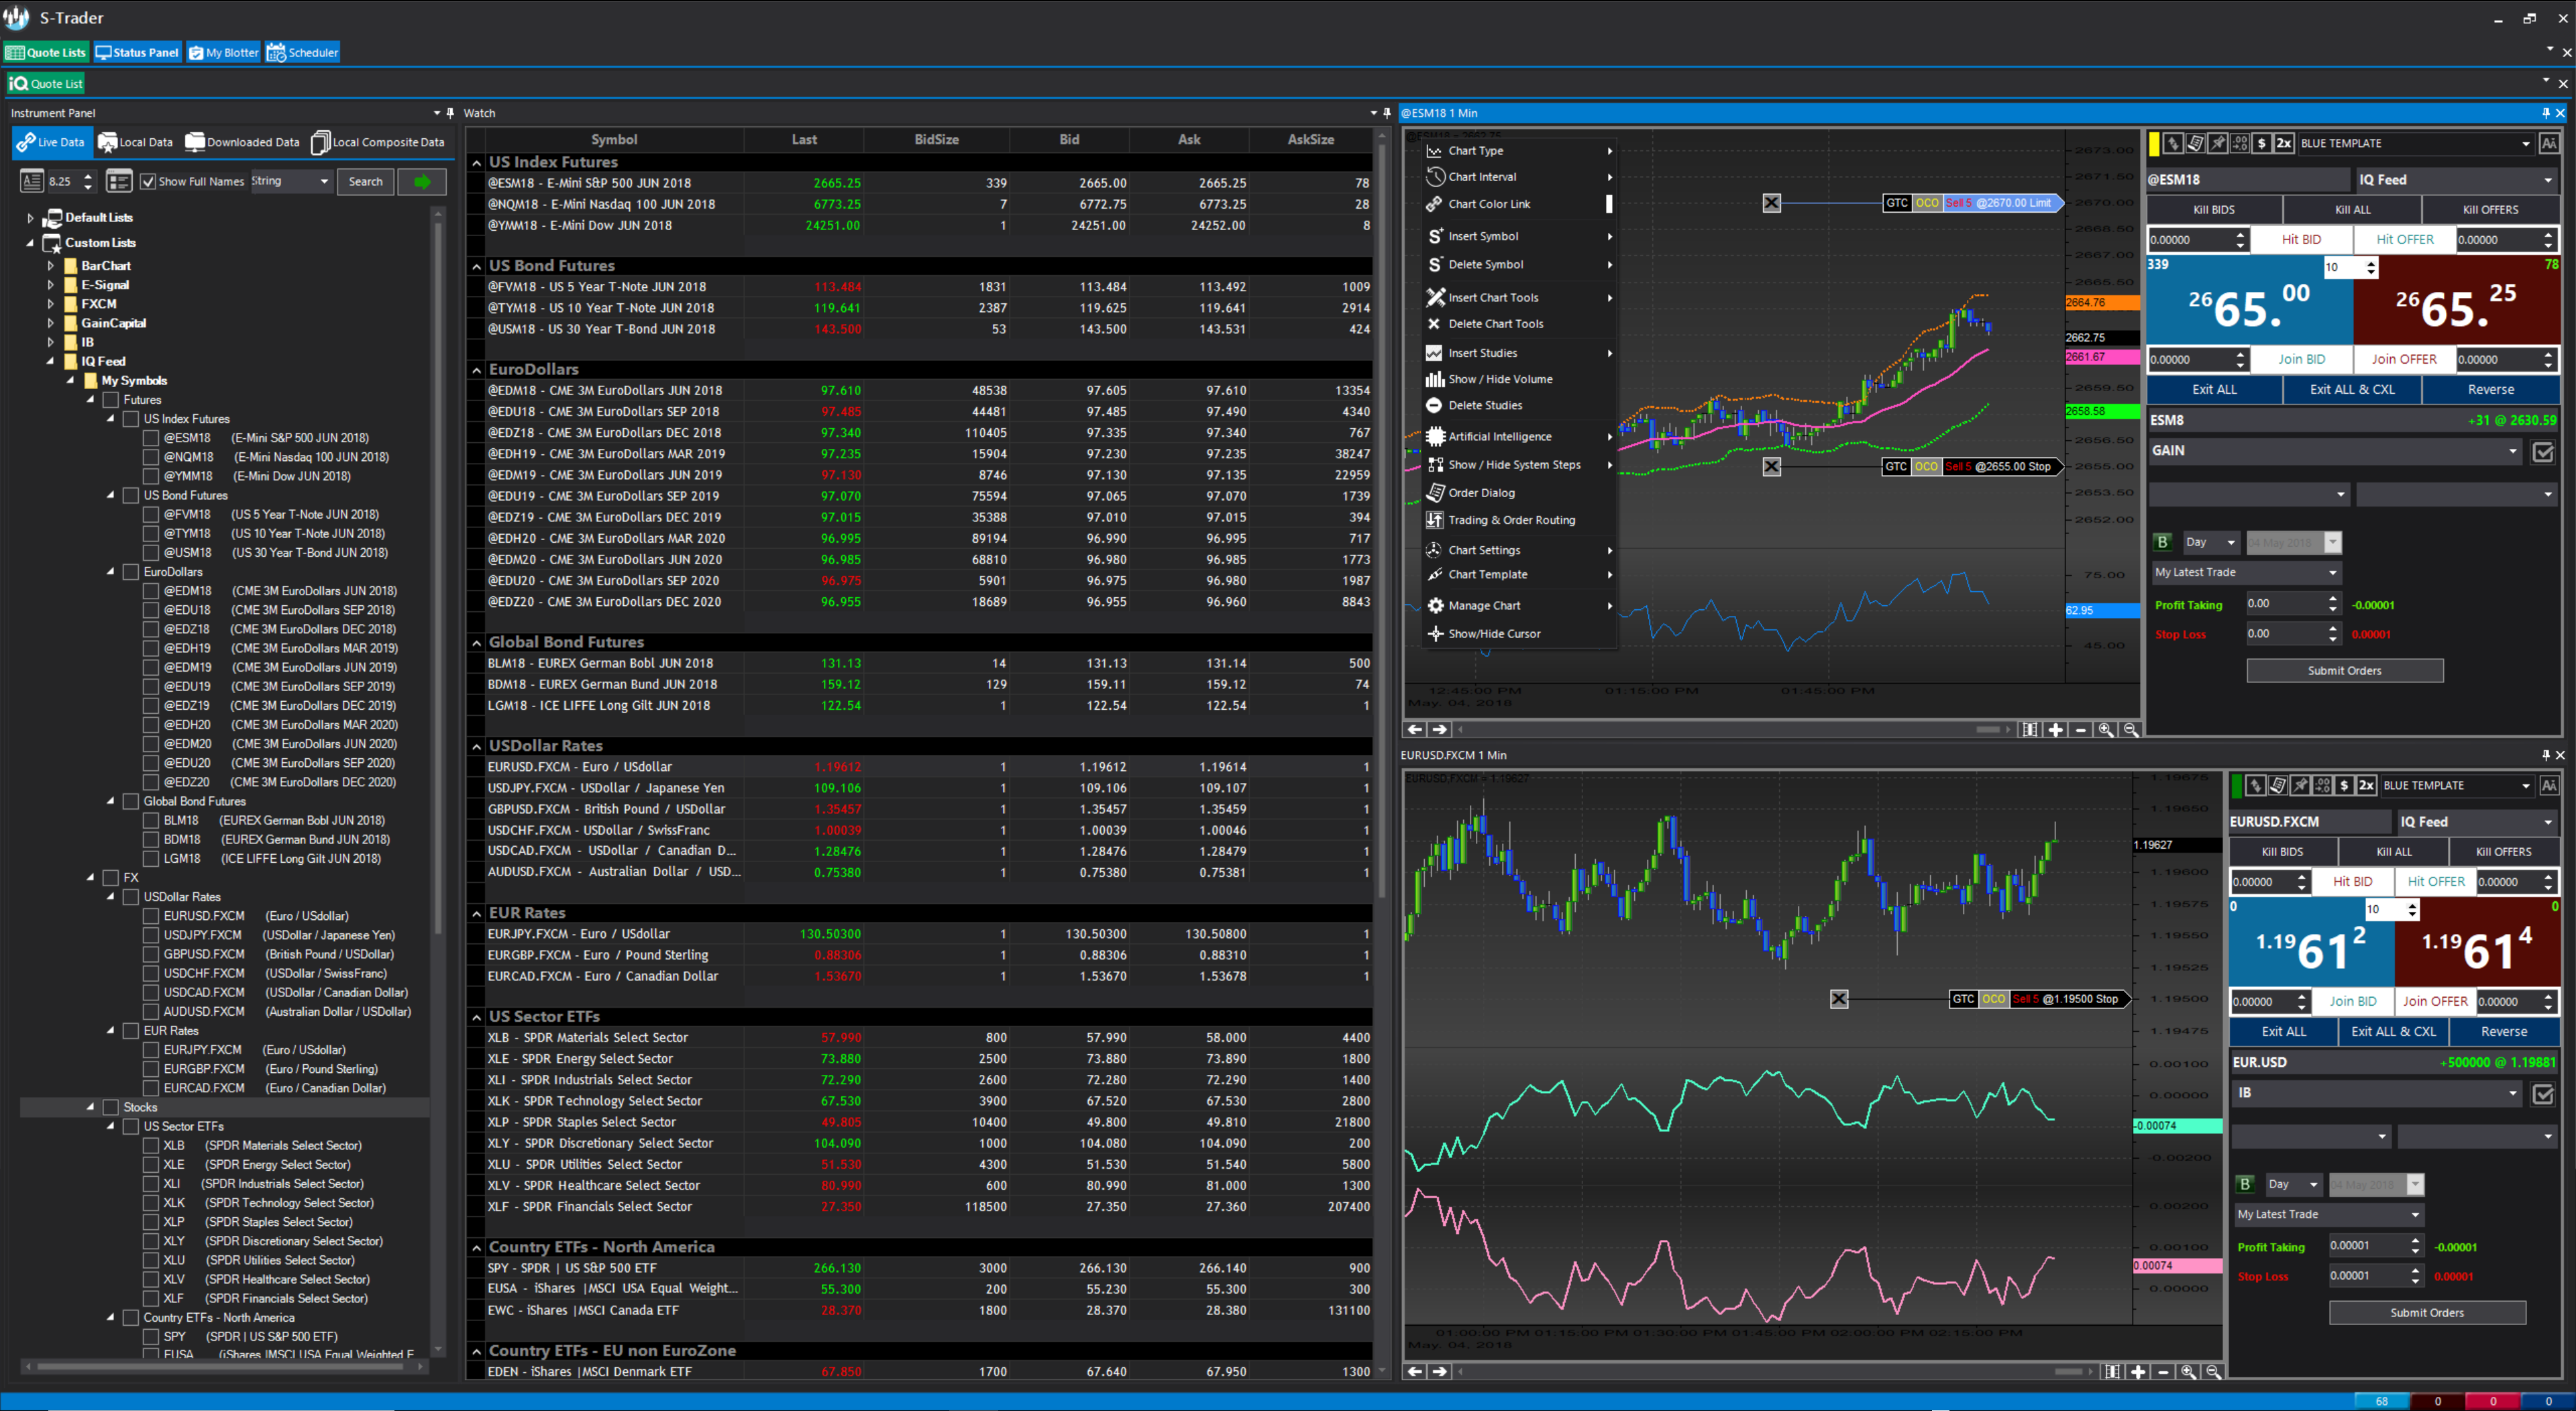This screenshot has width=2576, height=1411.
Task: Cancel the Sell 5 @2670.00 Limit order X
Action: (x=1771, y=203)
